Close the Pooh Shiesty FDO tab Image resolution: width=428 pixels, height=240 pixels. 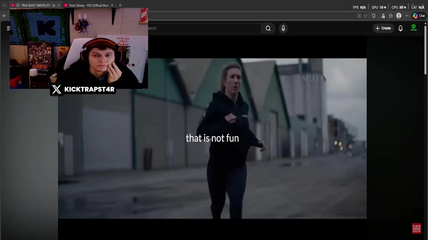click(112, 5)
